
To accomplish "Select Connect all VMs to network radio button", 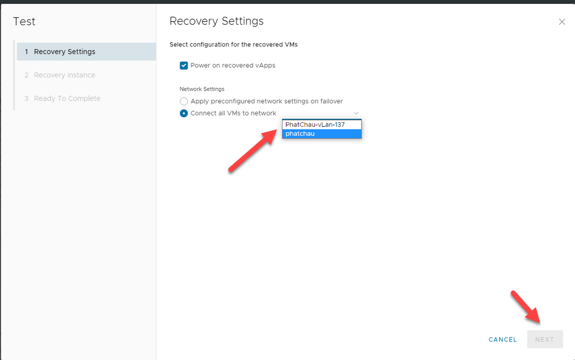I will (x=184, y=113).
